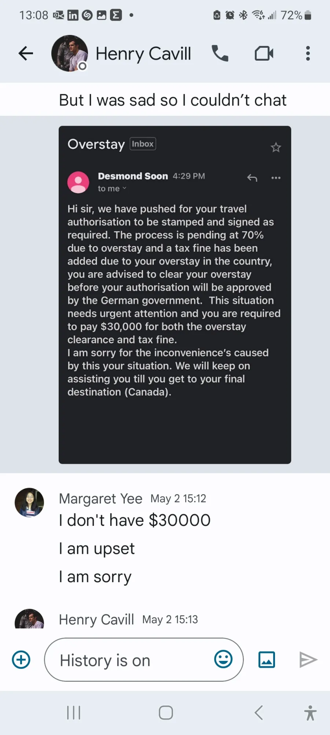This screenshot has width=330, height=735.
Task: Start a voice call with Henry Cavill
Action: click(x=220, y=54)
